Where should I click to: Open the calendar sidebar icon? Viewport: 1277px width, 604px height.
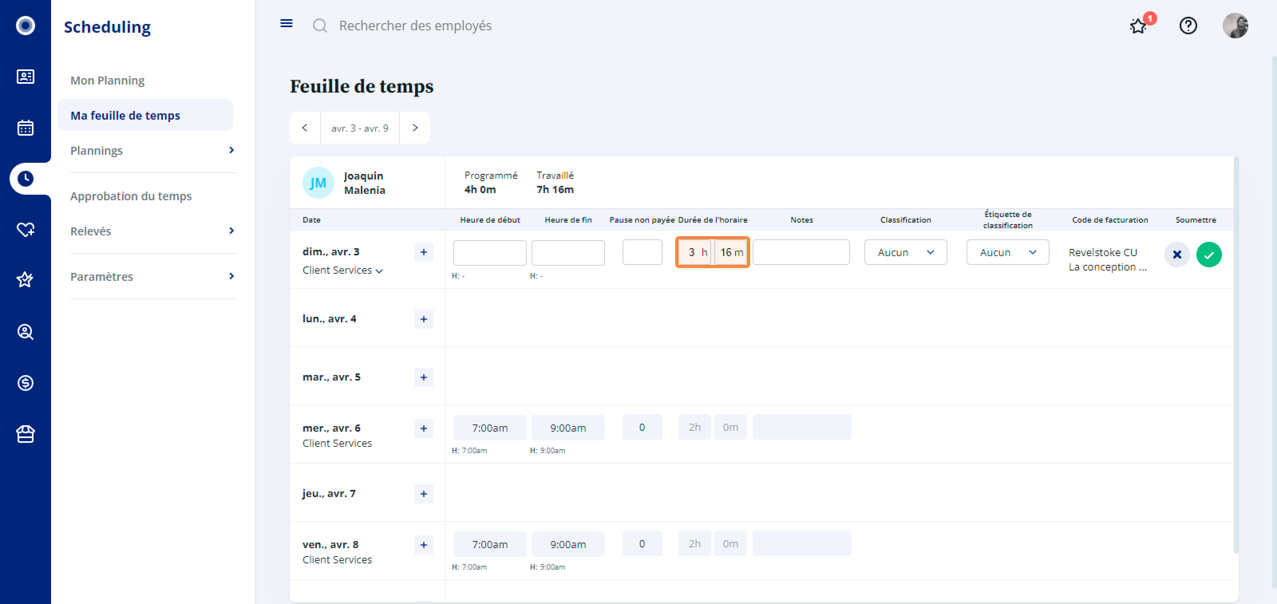point(25,127)
